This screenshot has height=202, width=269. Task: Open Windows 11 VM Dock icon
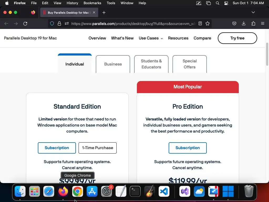point(228,191)
